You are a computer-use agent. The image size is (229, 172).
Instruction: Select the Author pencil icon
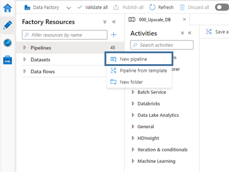point(7,25)
